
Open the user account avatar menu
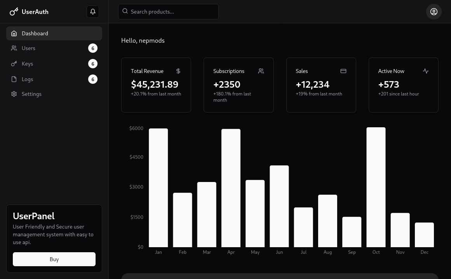pos(434,12)
